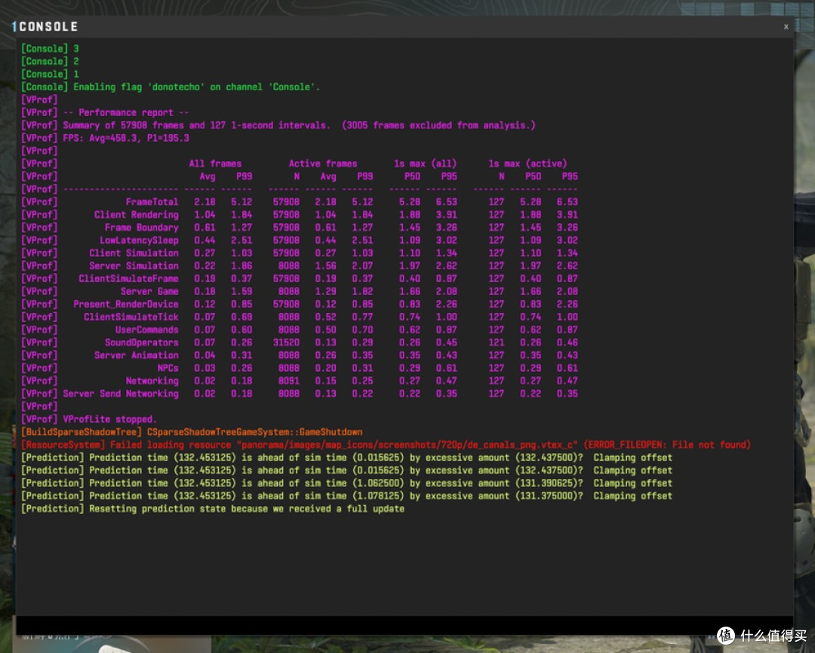This screenshot has width=815, height=653.
Task: Select the "Enabling flag 'donotecho'" console line
Action: [170, 87]
